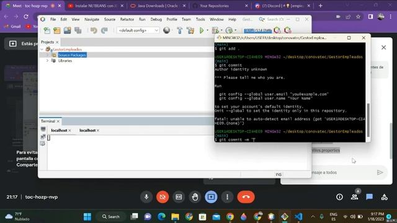Open the default config dropdown
The height and width of the screenshot is (223, 397).
tap(138, 30)
